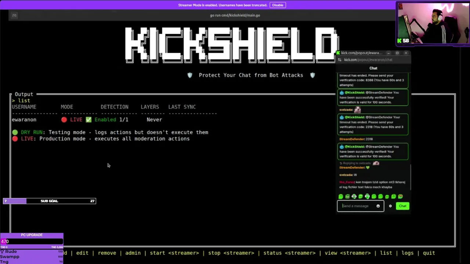
Task: Click the Output panel label
Action: pos(24,94)
